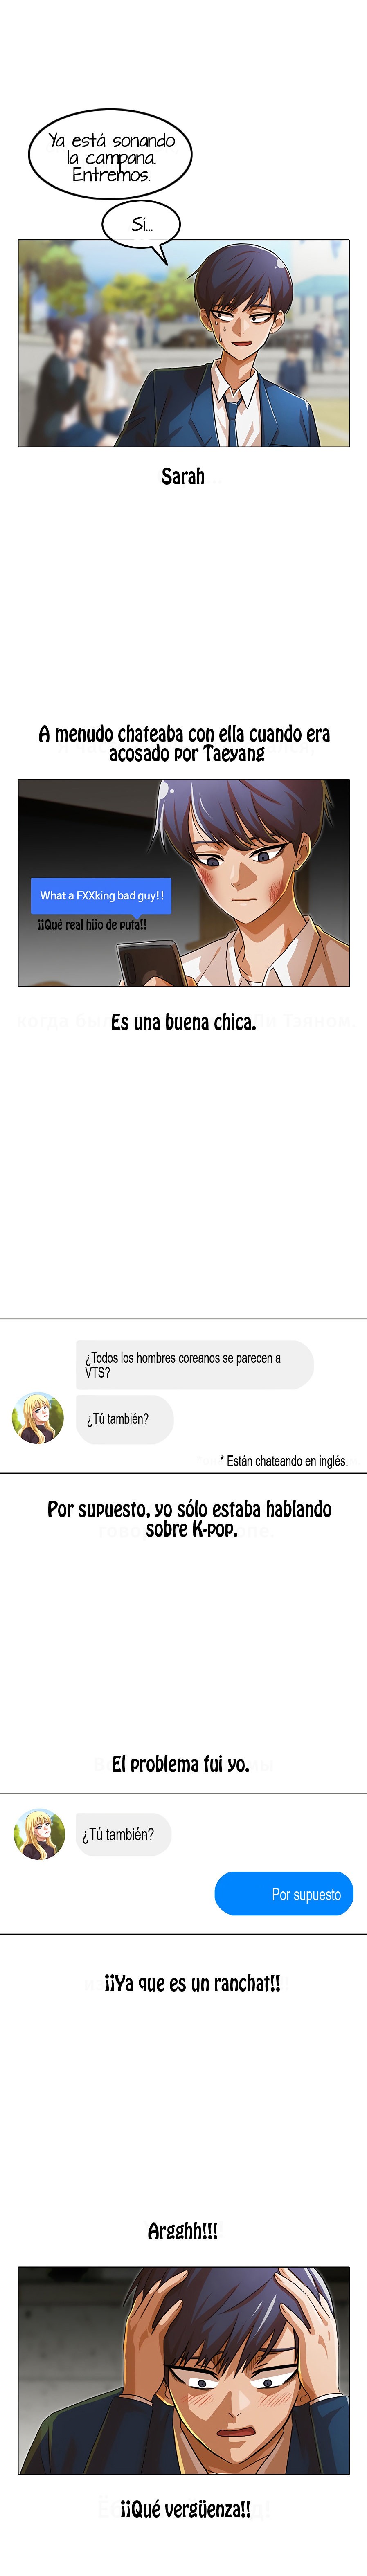
Task: Click the '* Están chateando en inglés.' footnote
Action: [x=284, y=1461]
